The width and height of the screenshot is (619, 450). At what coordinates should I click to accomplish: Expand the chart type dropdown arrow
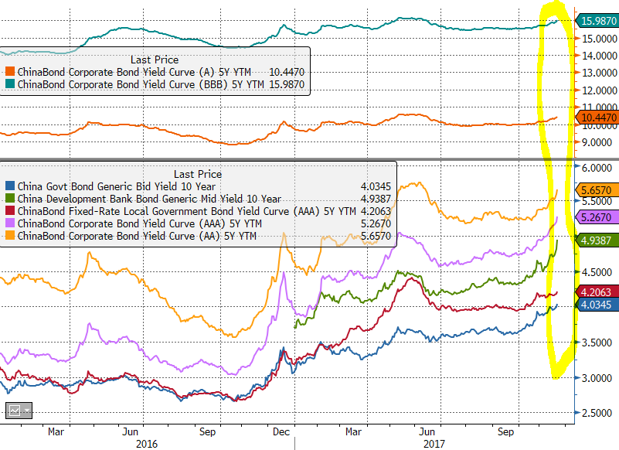click(x=27, y=411)
